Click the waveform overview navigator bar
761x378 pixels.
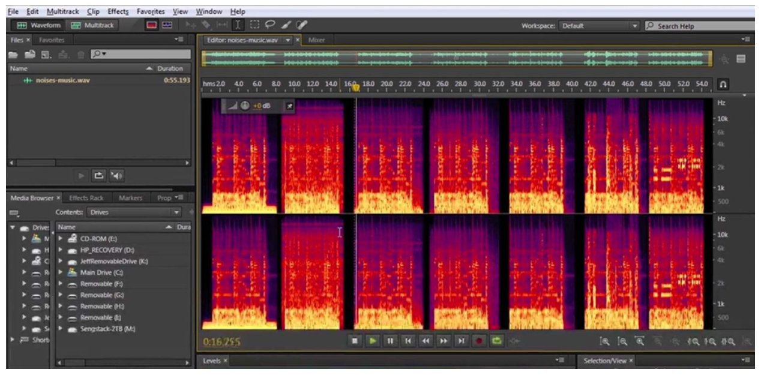(x=457, y=58)
